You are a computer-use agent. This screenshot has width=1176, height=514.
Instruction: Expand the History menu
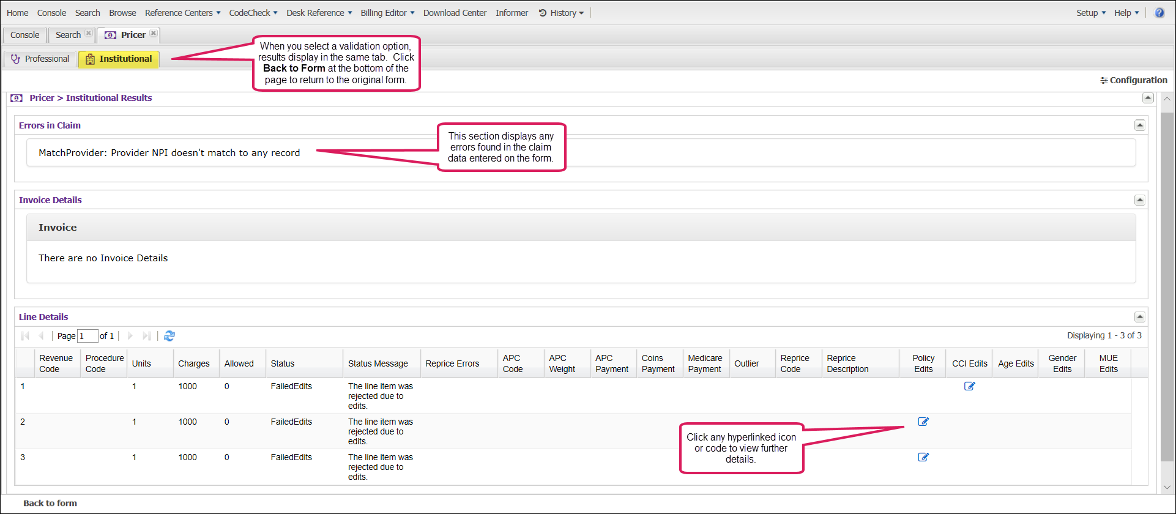(x=562, y=13)
